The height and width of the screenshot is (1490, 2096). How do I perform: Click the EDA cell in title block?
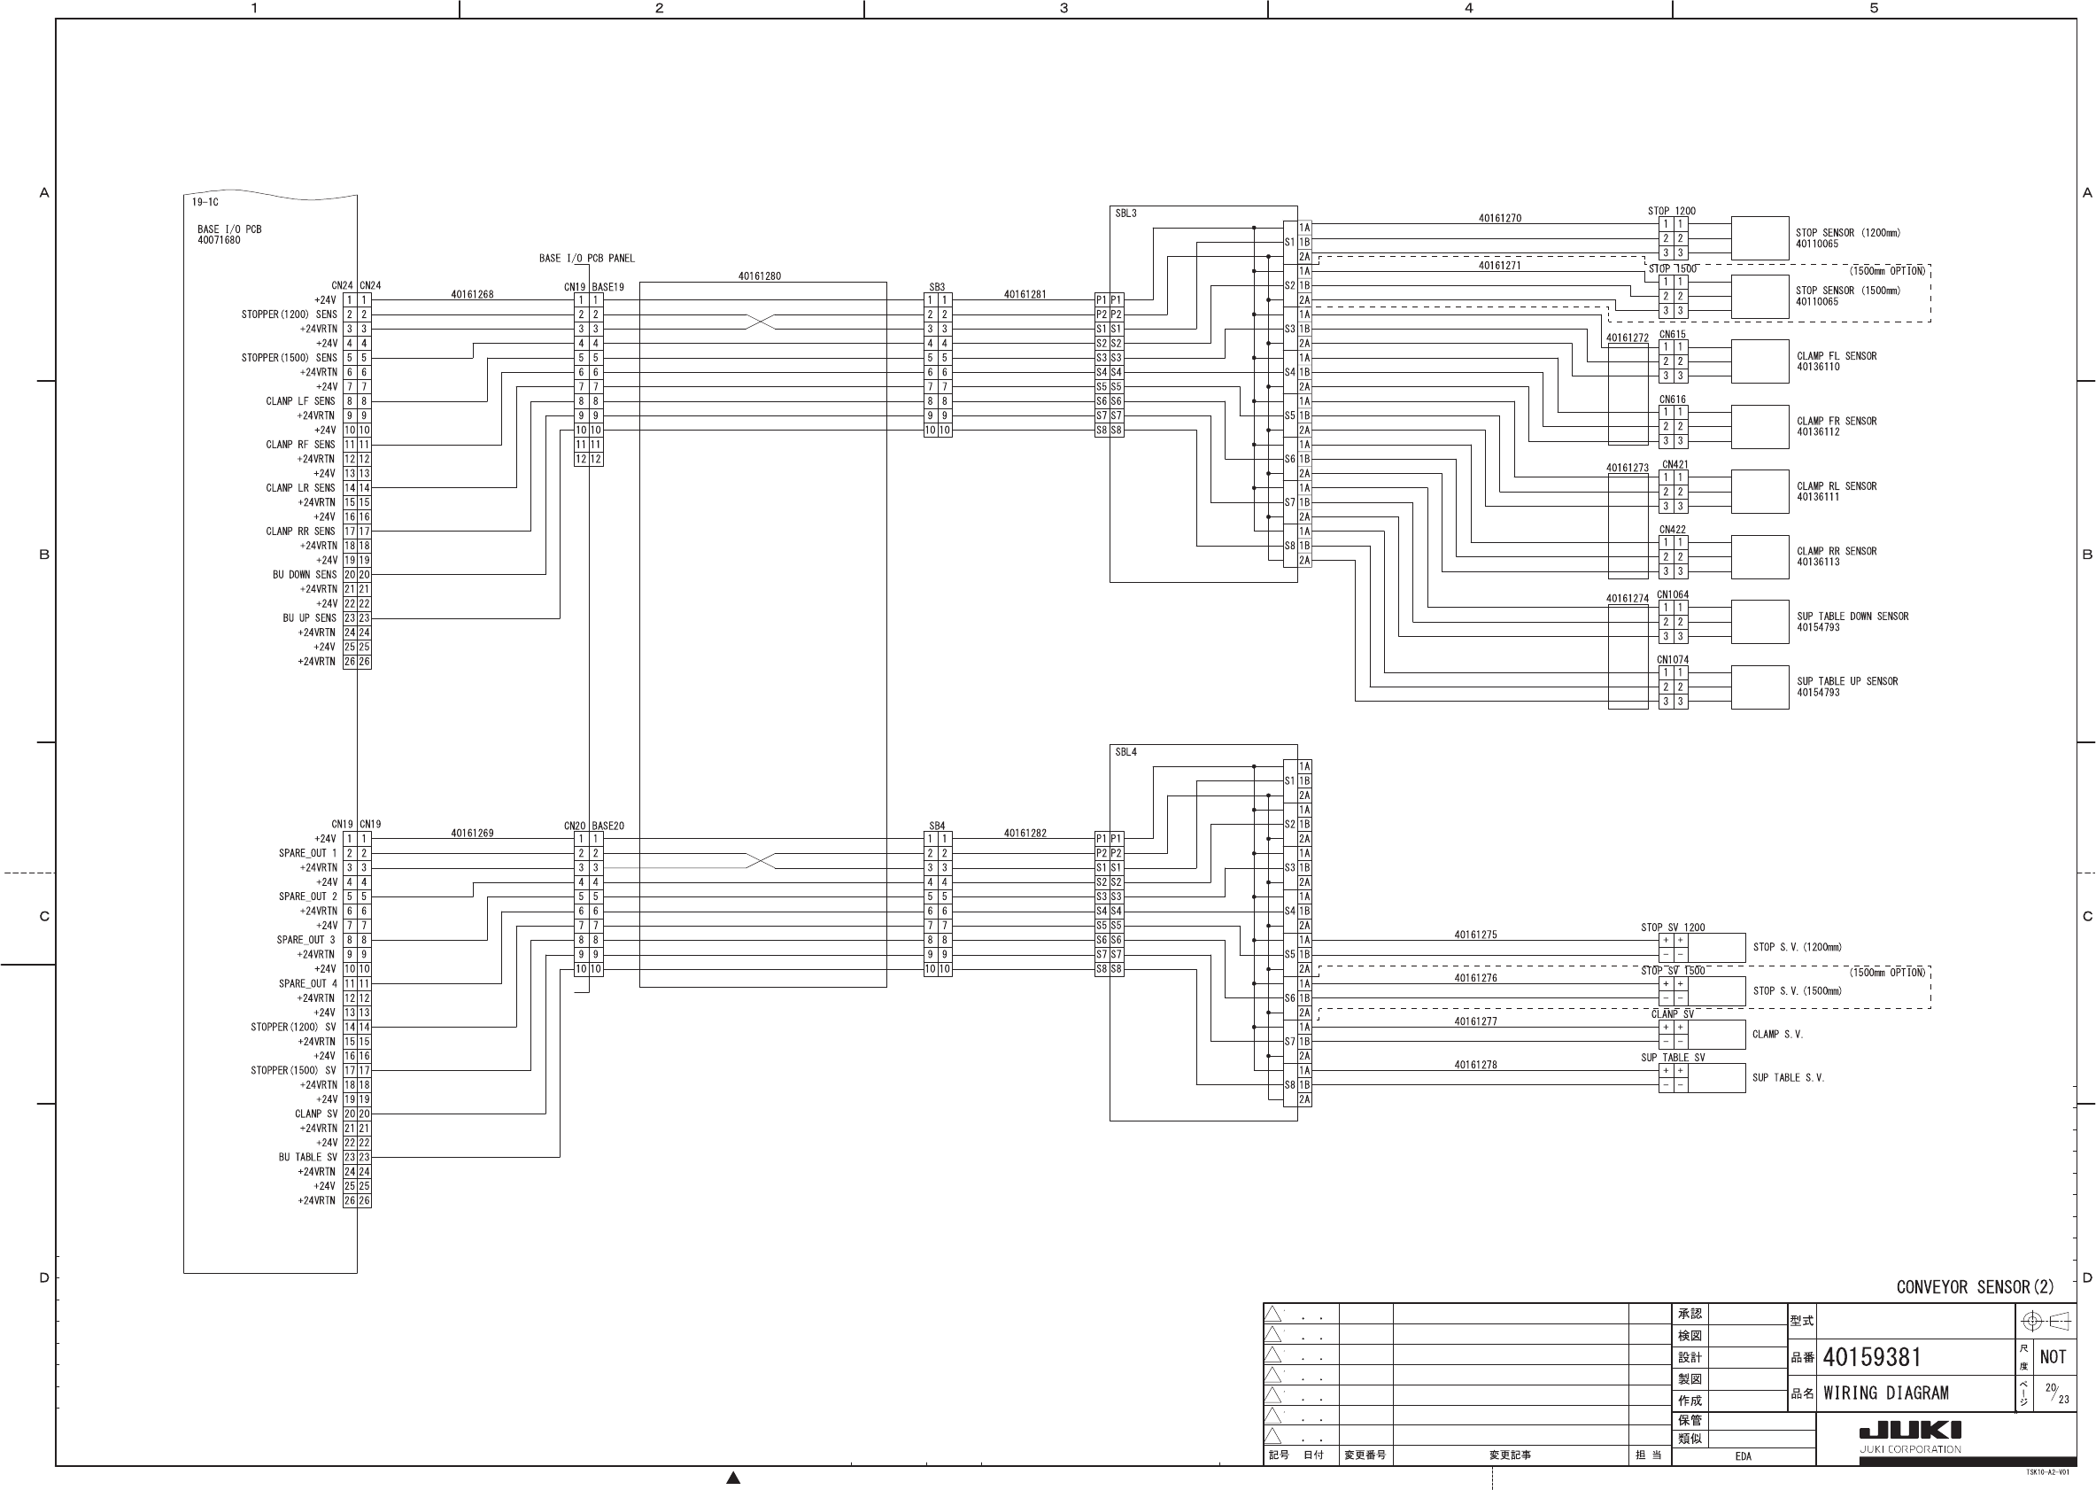1742,1456
